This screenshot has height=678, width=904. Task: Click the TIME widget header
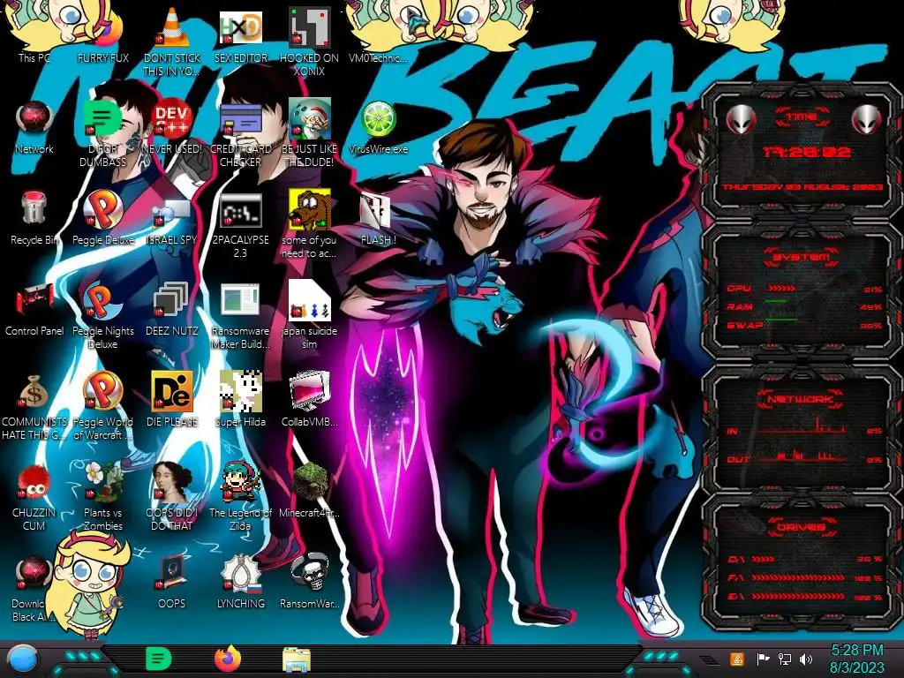tap(802, 117)
